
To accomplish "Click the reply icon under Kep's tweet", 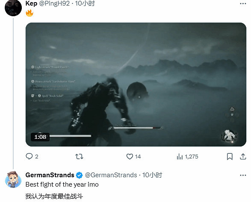I will click(x=29, y=156).
